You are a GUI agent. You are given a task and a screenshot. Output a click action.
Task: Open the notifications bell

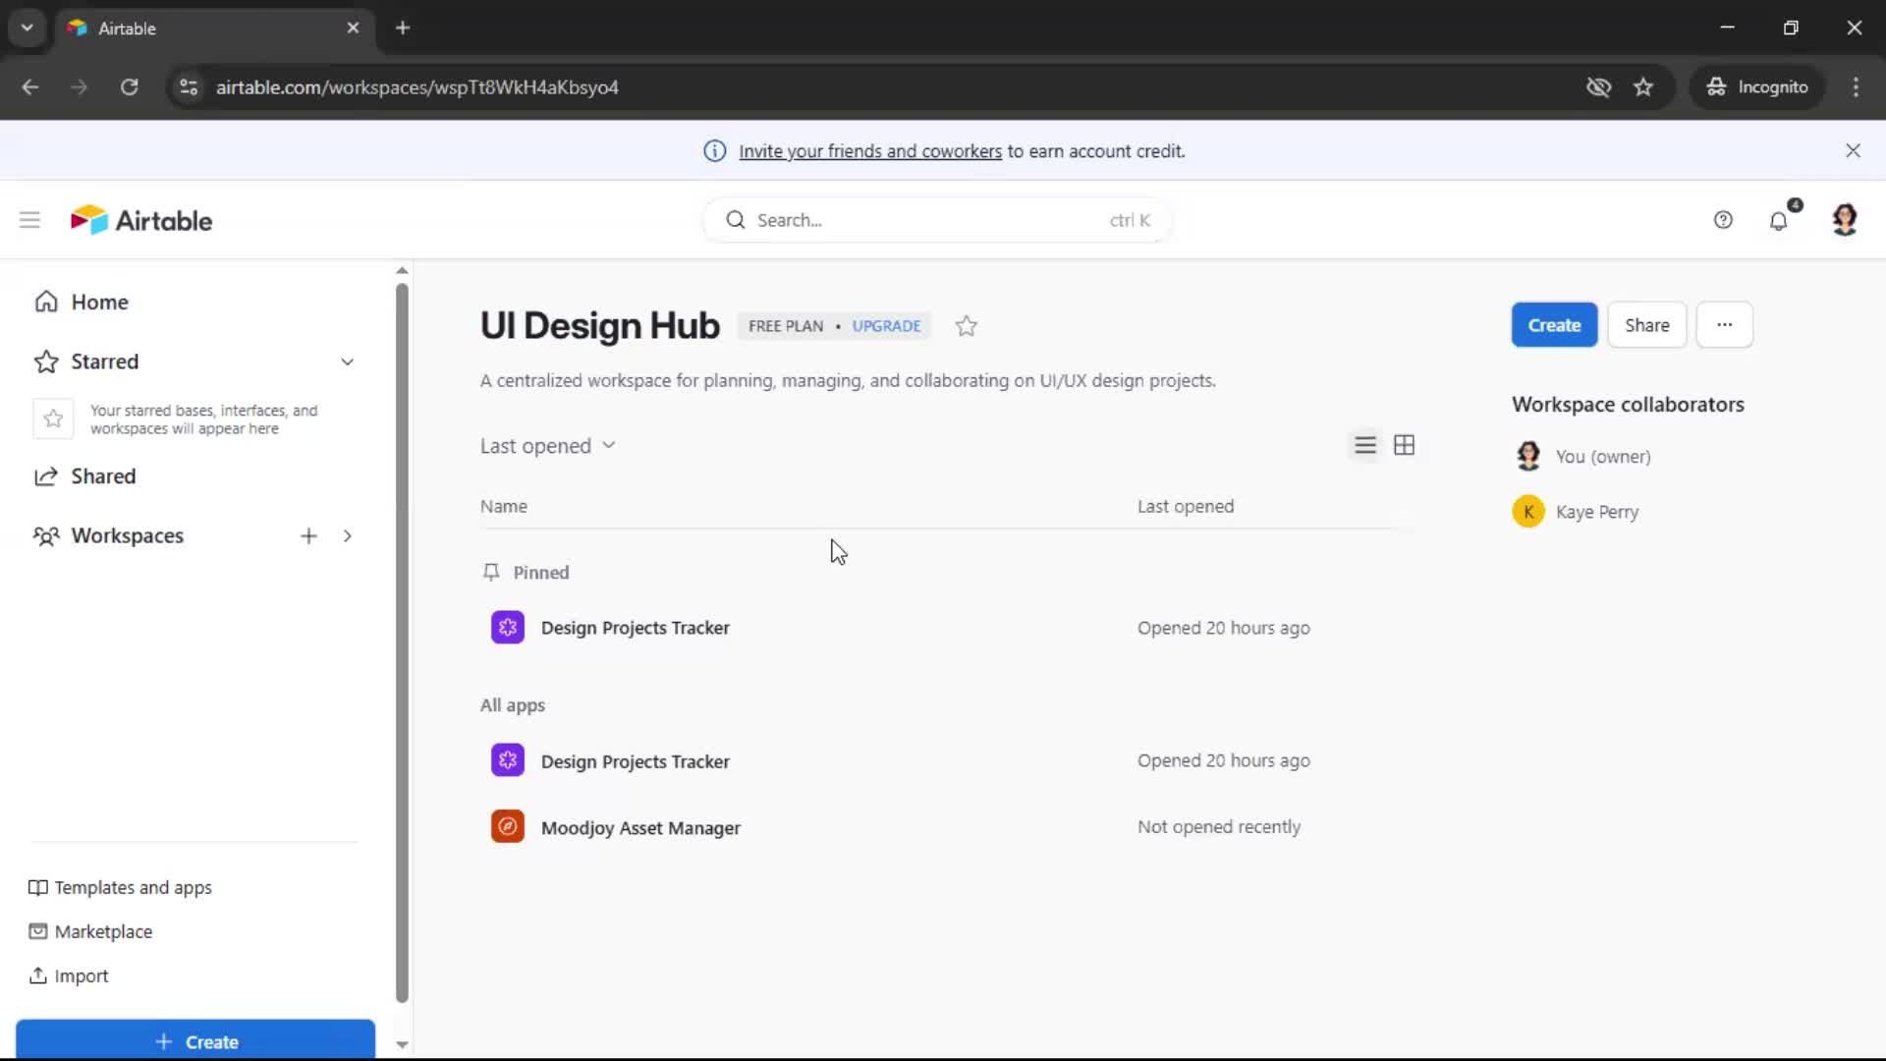click(x=1779, y=220)
